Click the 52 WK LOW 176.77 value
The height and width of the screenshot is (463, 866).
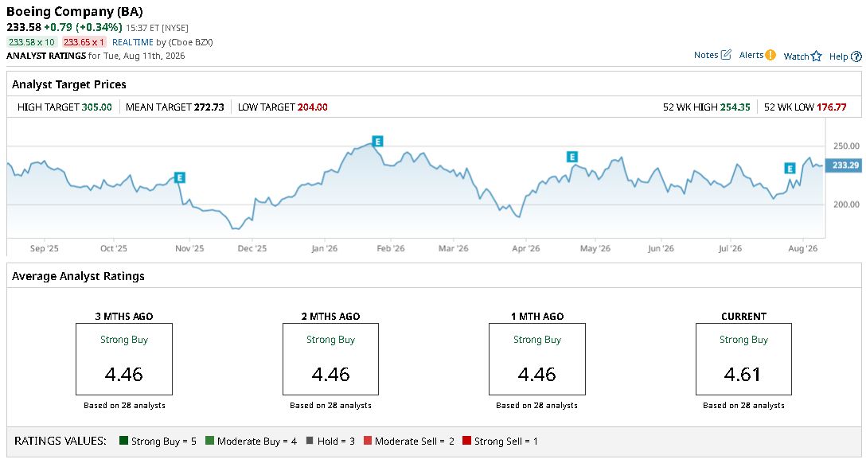click(x=831, y=107)
